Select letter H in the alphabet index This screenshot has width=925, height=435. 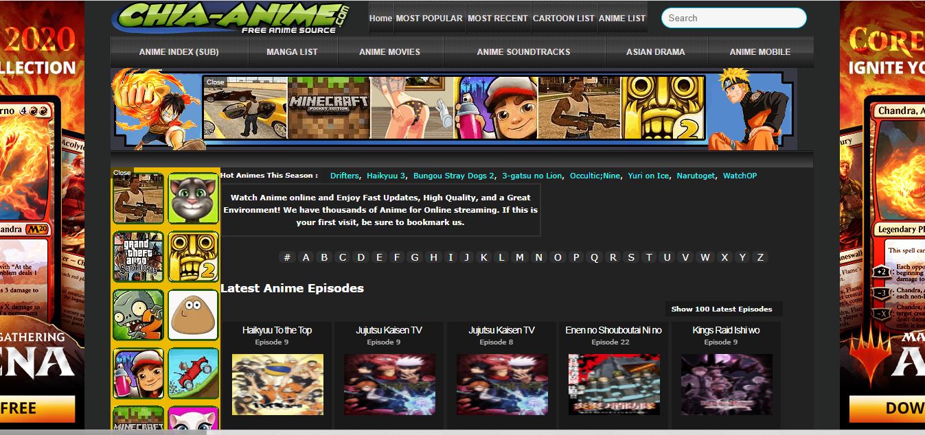pyautogui.click(x=433, y=257)
